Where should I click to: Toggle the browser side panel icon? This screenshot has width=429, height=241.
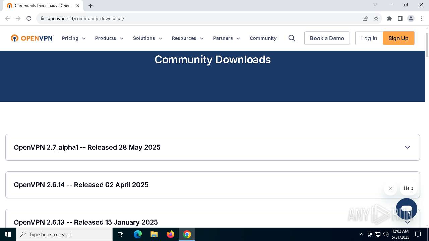click(400, 18)
